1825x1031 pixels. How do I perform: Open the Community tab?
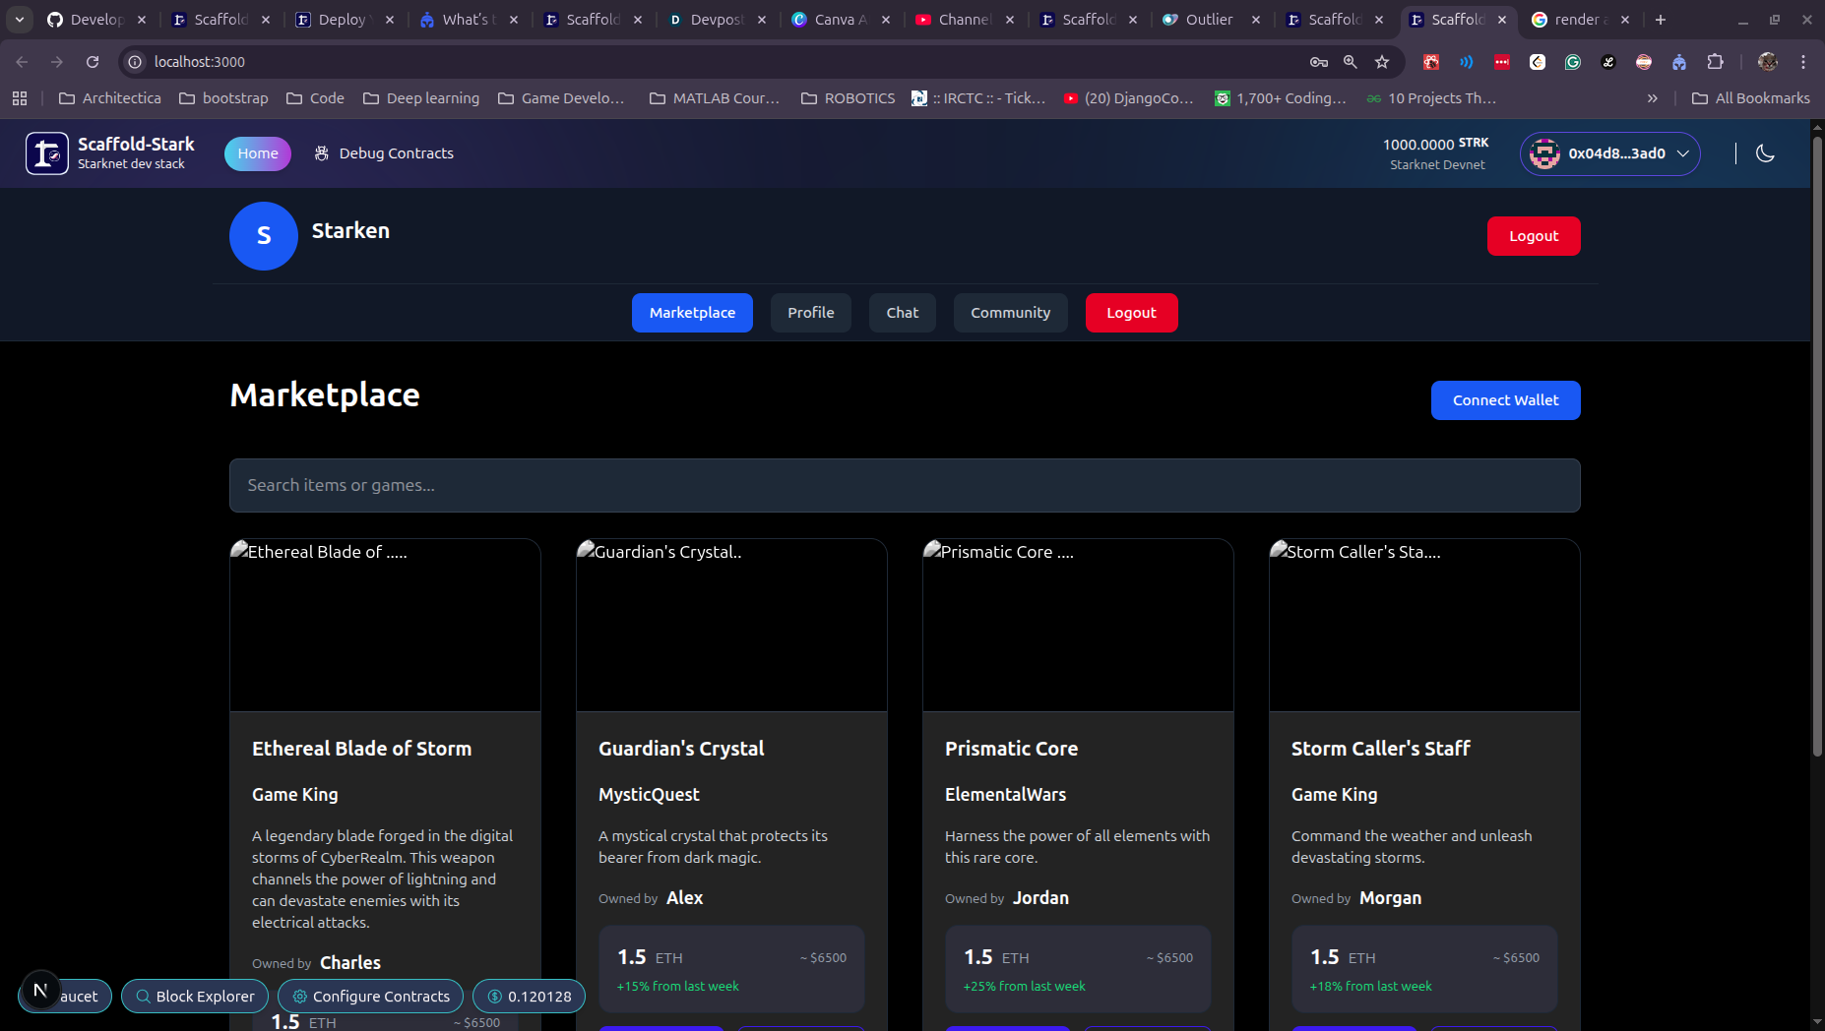1011,313
